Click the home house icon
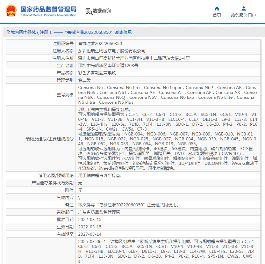Image resolution: width=265 pixels, height=264 pixels. 217,8
